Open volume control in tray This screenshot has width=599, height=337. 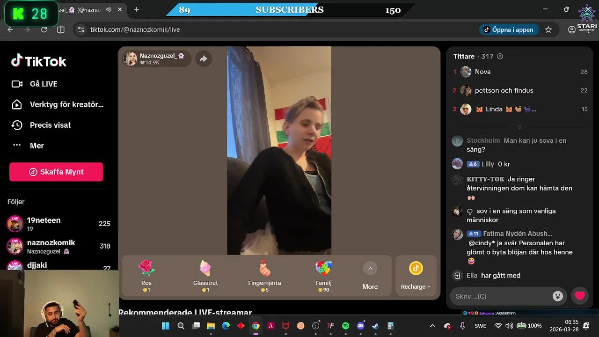[x=509, y=326]
